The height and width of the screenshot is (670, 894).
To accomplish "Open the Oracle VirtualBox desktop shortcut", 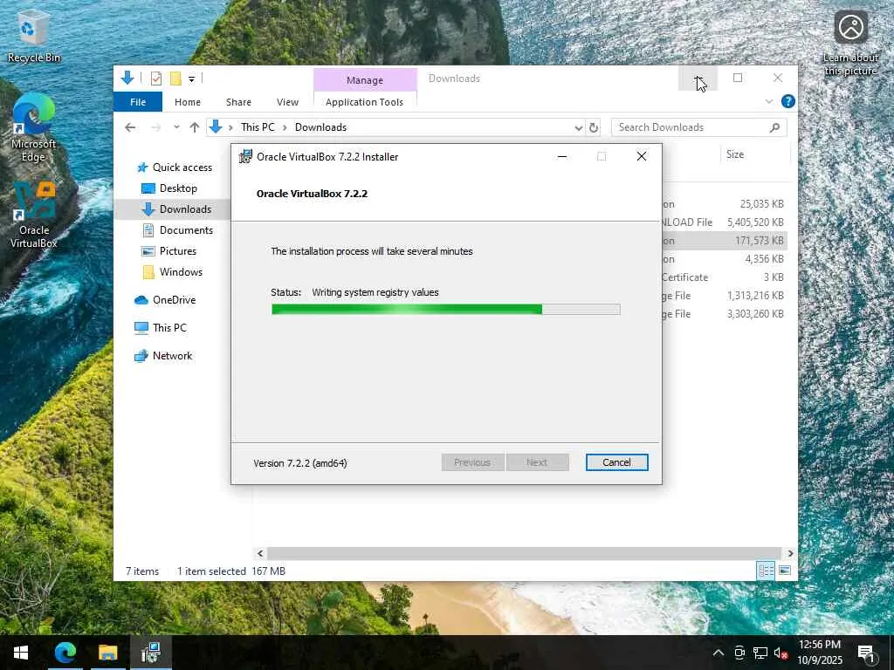I will (34, 215).
